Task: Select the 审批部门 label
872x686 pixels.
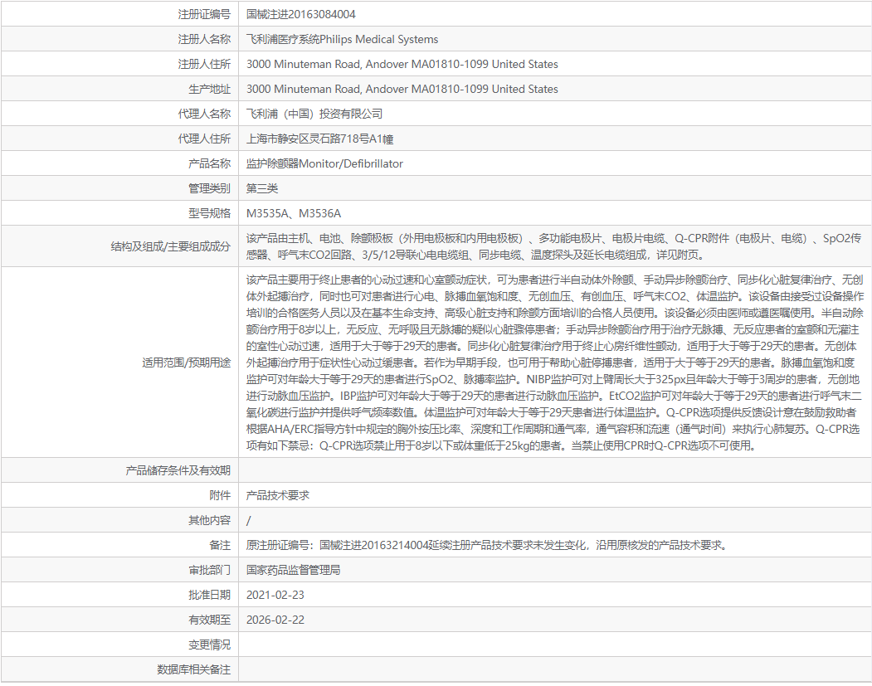Action: click(x=209, y=571)
